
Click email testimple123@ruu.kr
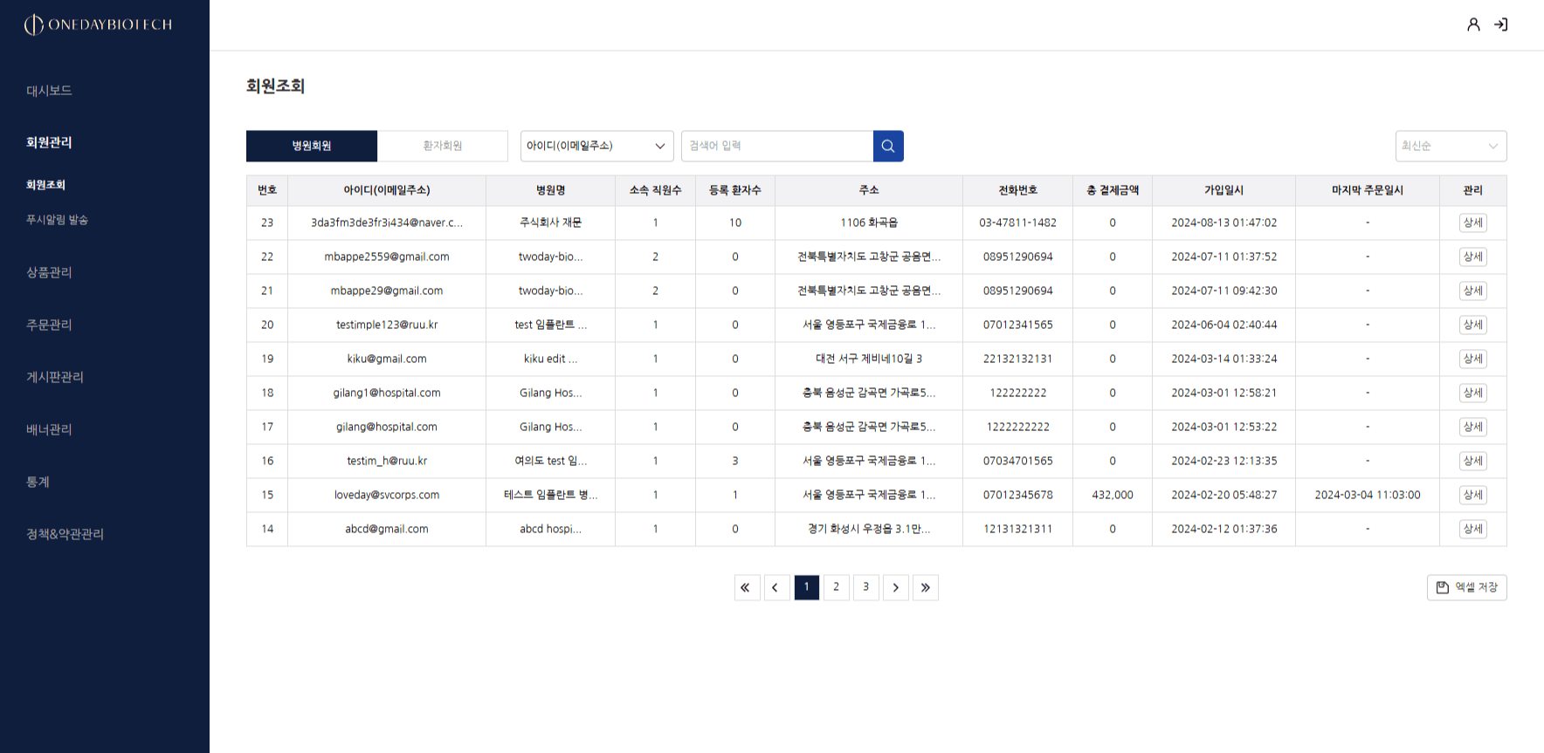[x=387, y=325]
